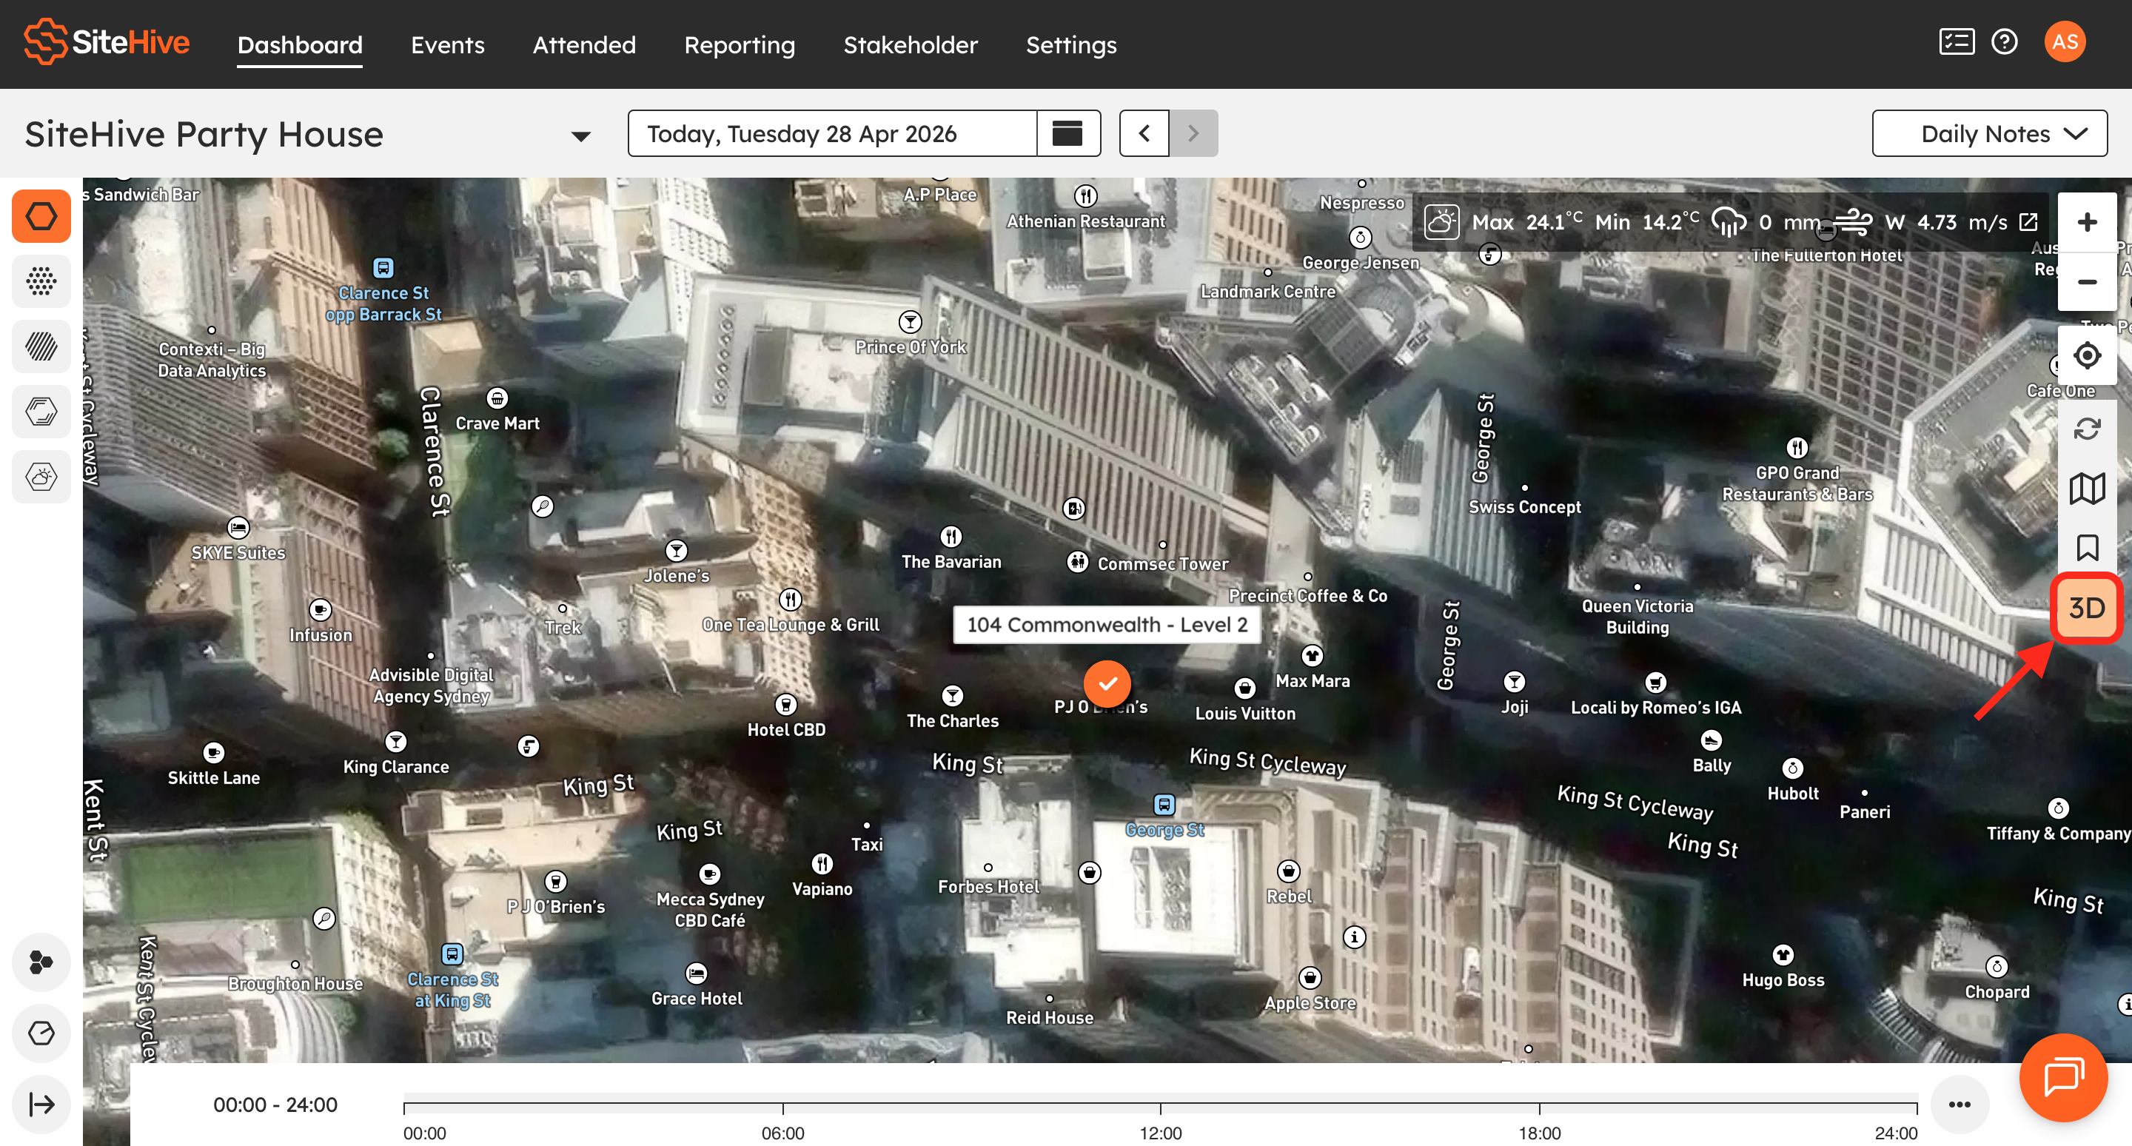This screenshot has height=1146, width=2132.
Task: Open the calendar date picker
Action: [1067, 133]
